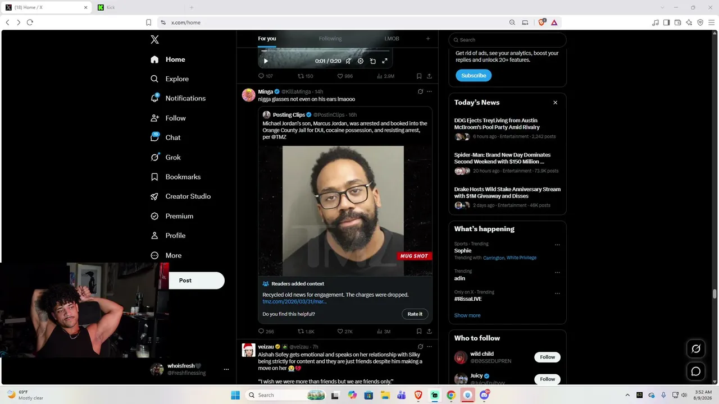The width and height of the screenshot is (719, 404).
Task: Open Profile page from sidebar
Action: [168, 236]
